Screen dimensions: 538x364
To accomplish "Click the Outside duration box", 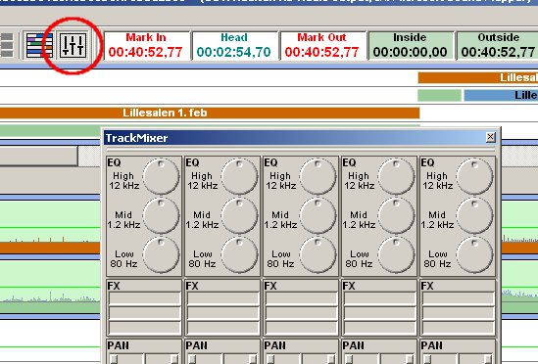I will click(x=498, y=45).
